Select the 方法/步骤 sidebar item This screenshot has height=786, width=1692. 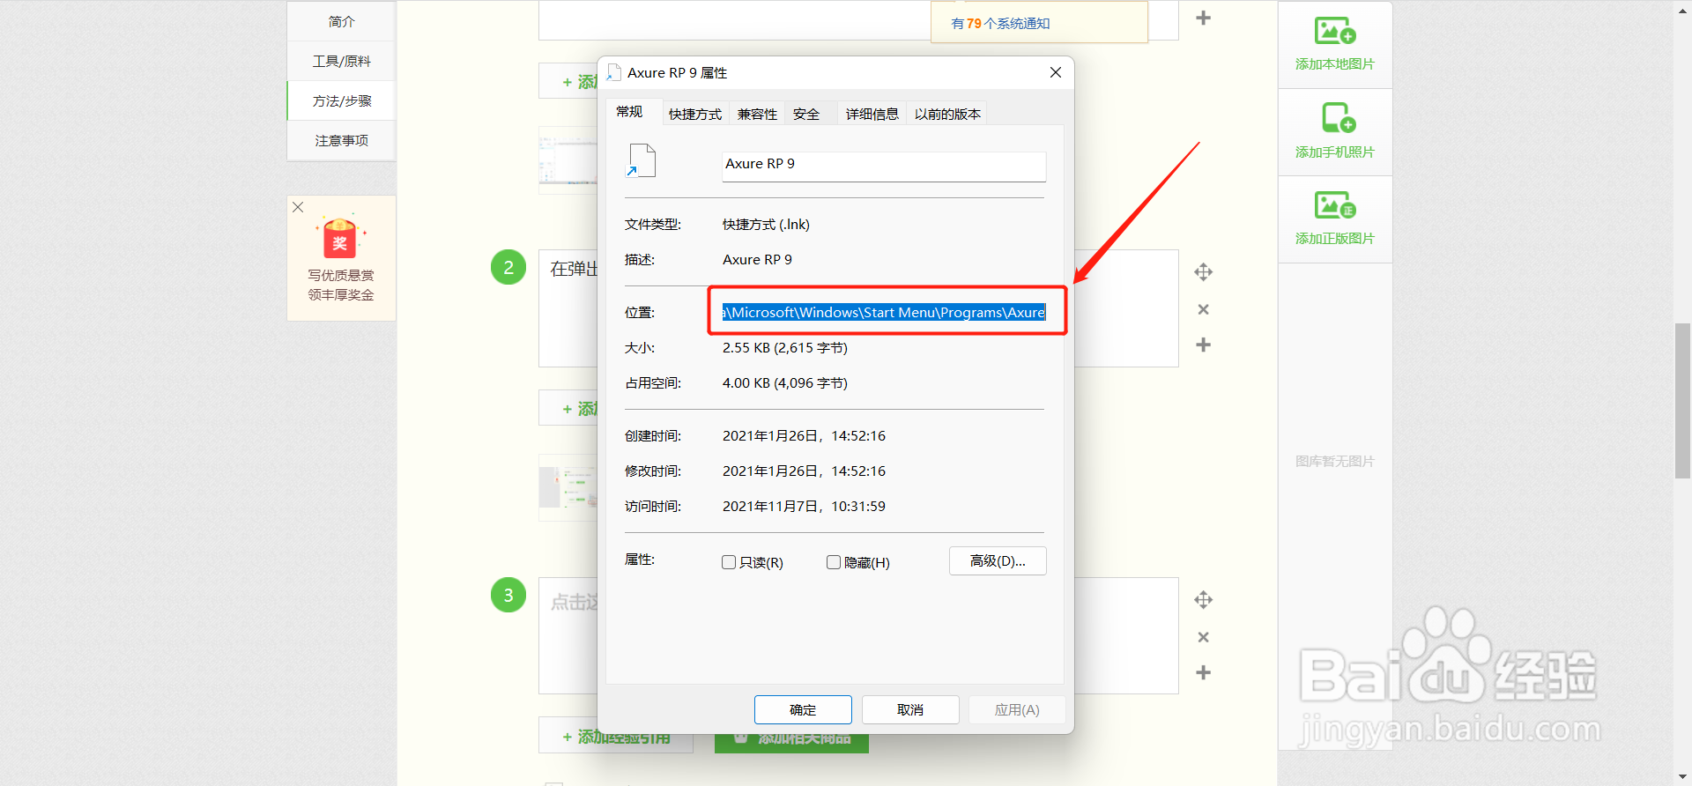click(x=341, y=100)
